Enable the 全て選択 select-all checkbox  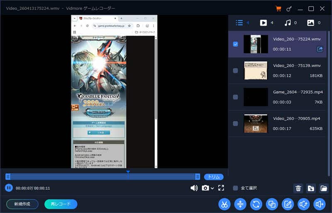point(235,188)
